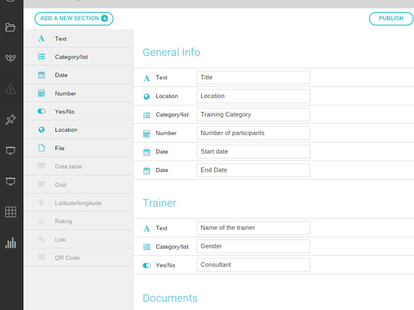Click the Latitude/longitude pin icon in palette
Viewport: 414px width, 310px height.
41,202
